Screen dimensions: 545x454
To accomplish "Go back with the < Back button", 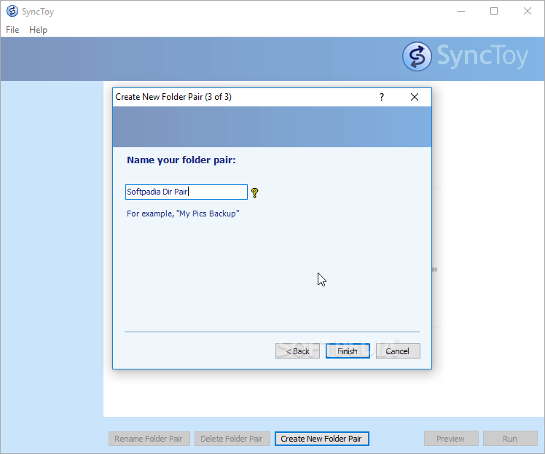I will (297, 351).
